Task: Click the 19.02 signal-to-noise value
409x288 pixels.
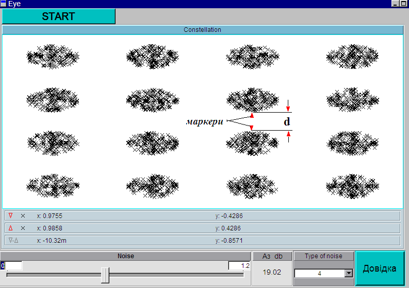Action: [272, 273]
